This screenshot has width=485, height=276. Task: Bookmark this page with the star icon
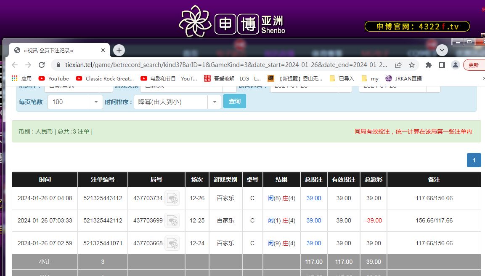coord(412,65)
